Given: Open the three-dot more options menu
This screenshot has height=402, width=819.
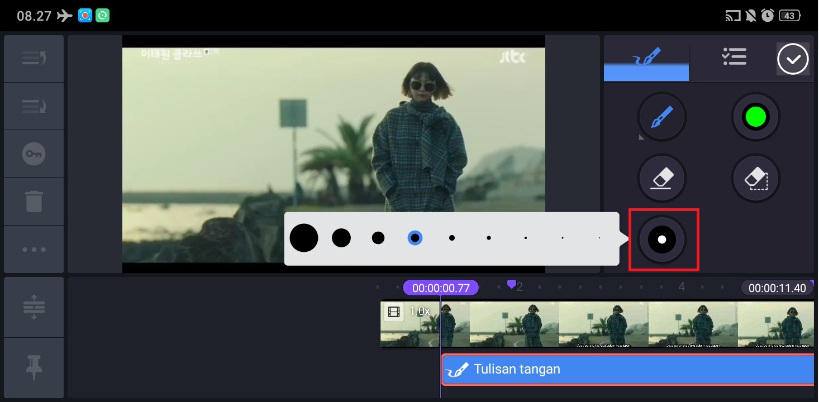Looking at the screenshot, I should click(34, 249).
